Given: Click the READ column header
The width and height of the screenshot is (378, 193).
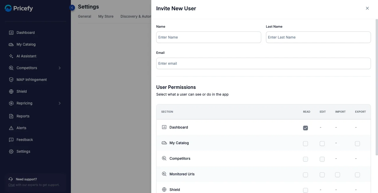Looking at the screenshot, I should (x=307, y=112).
